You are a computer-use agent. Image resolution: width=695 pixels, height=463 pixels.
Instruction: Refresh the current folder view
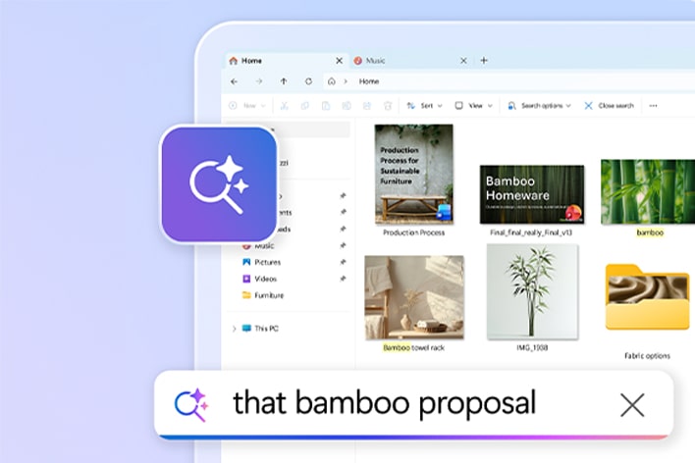pyautogui.click(x=308, y=81)
